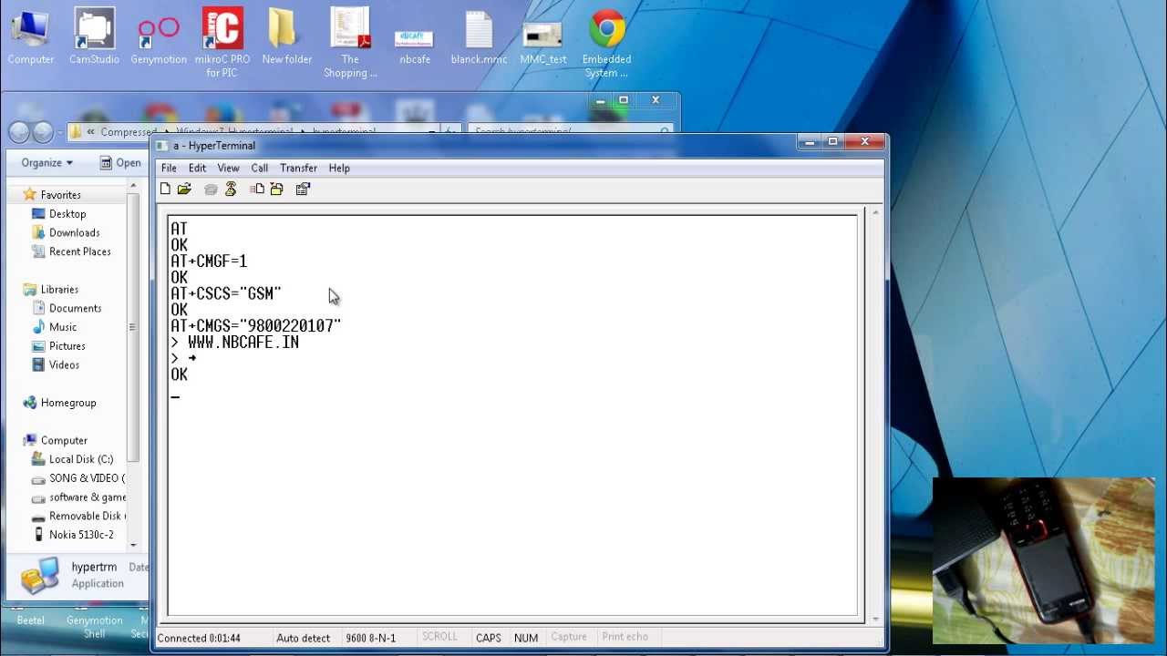Image resolution: width=1167 pixels, height=656 pixels.
Task: Click 'Auto detect' in HyperTerminal status bar
Action: pyautogui.click(x=304, y=638)
